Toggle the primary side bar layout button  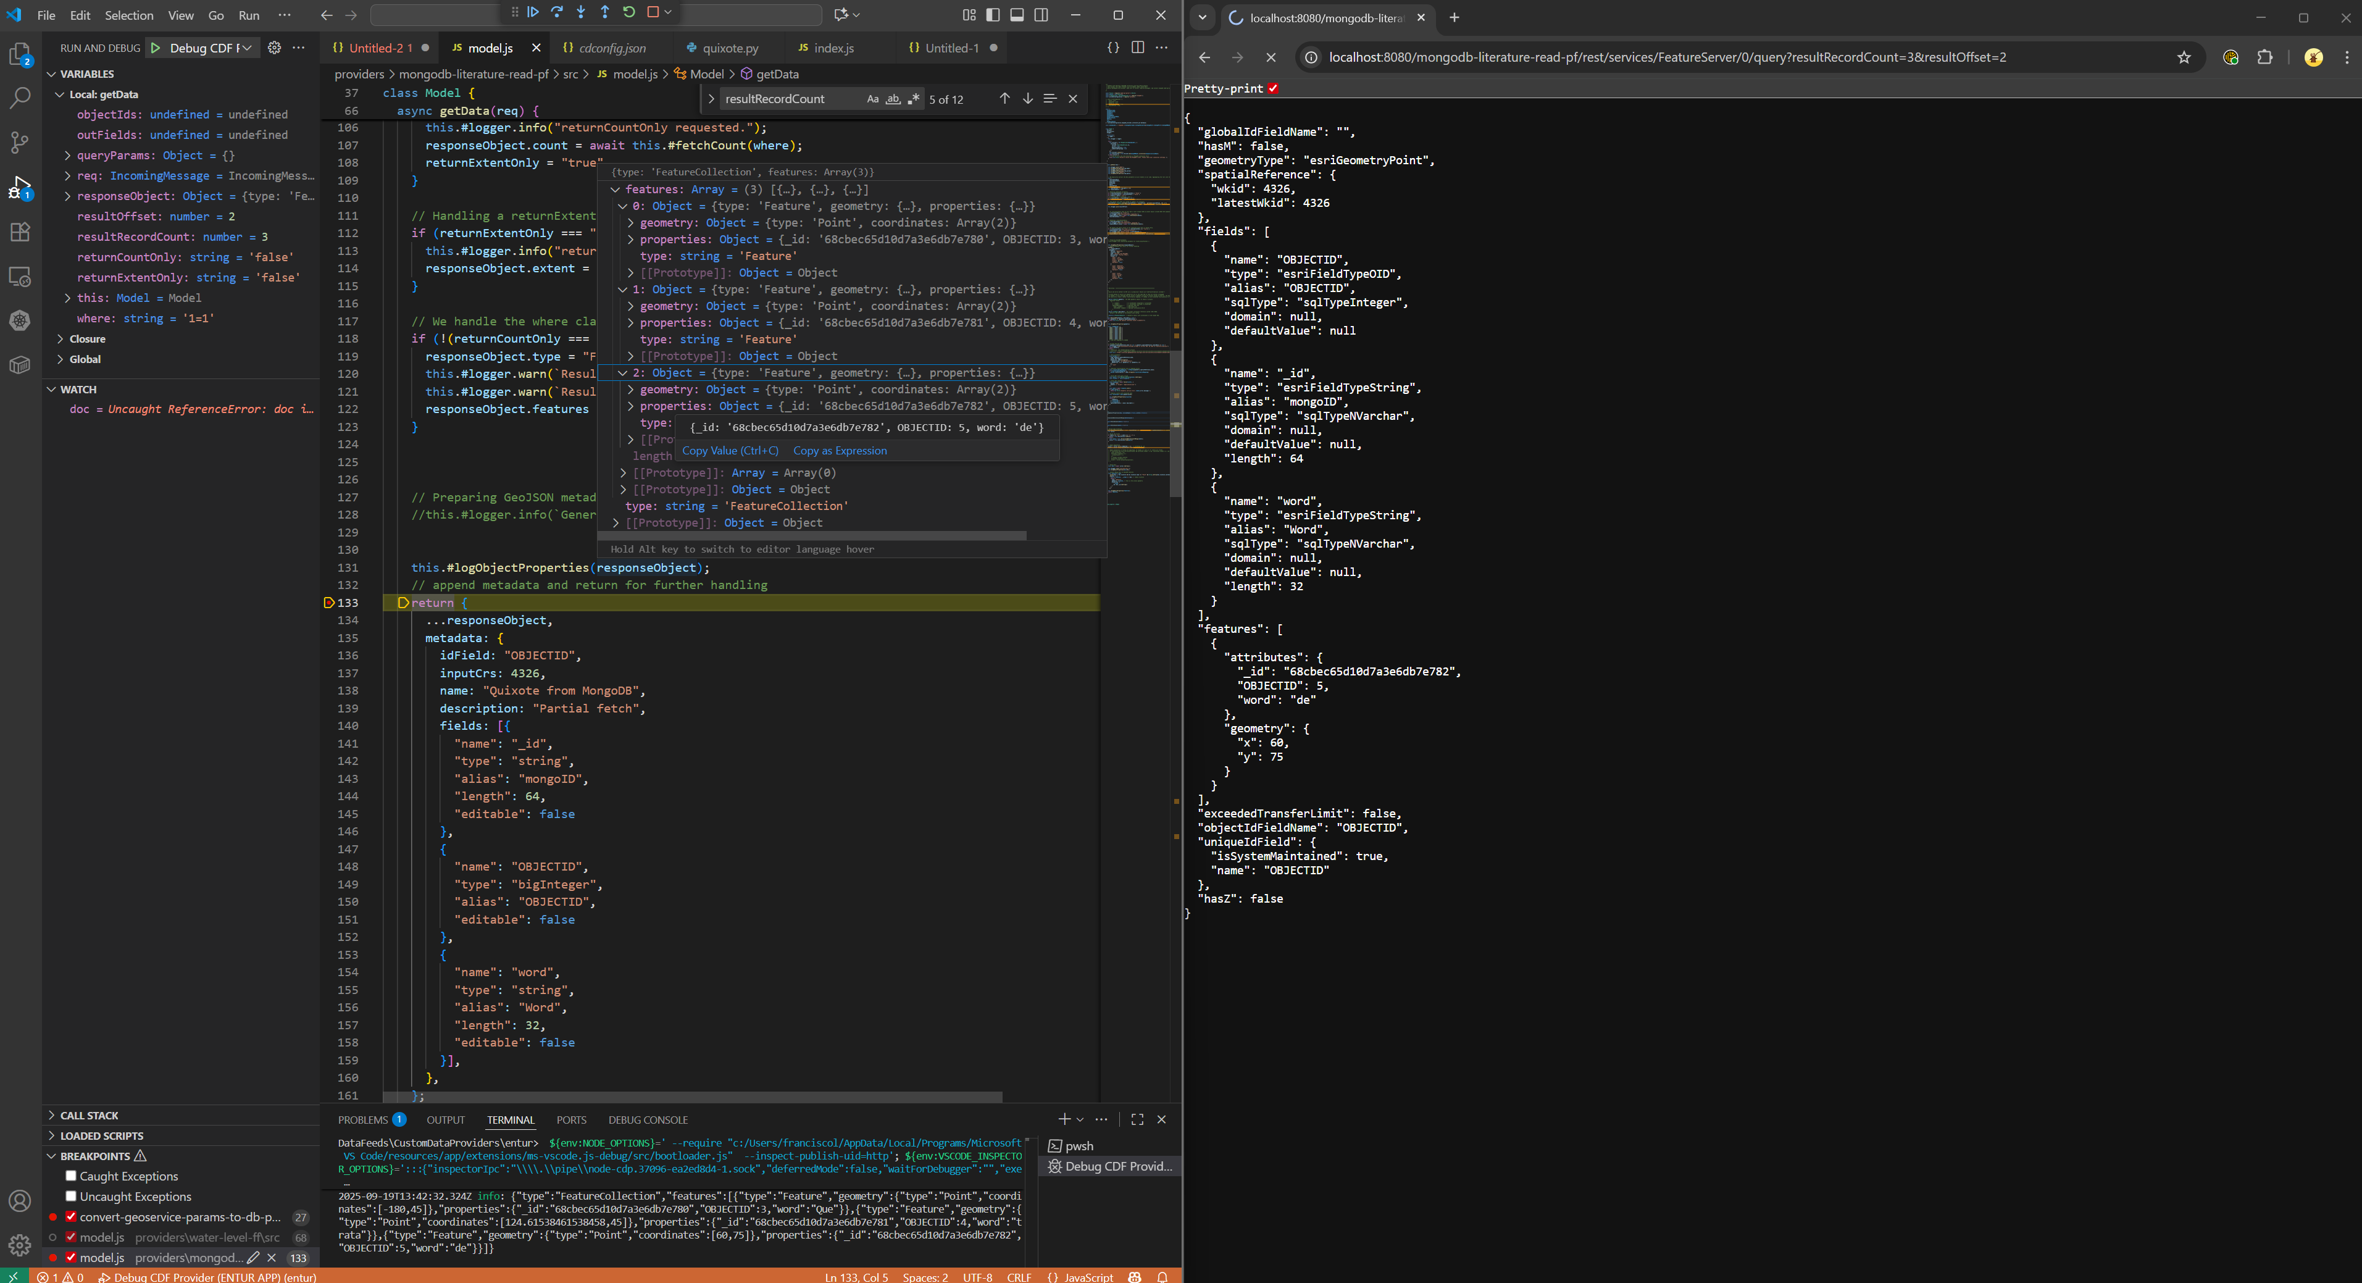(x=993, y=15)
